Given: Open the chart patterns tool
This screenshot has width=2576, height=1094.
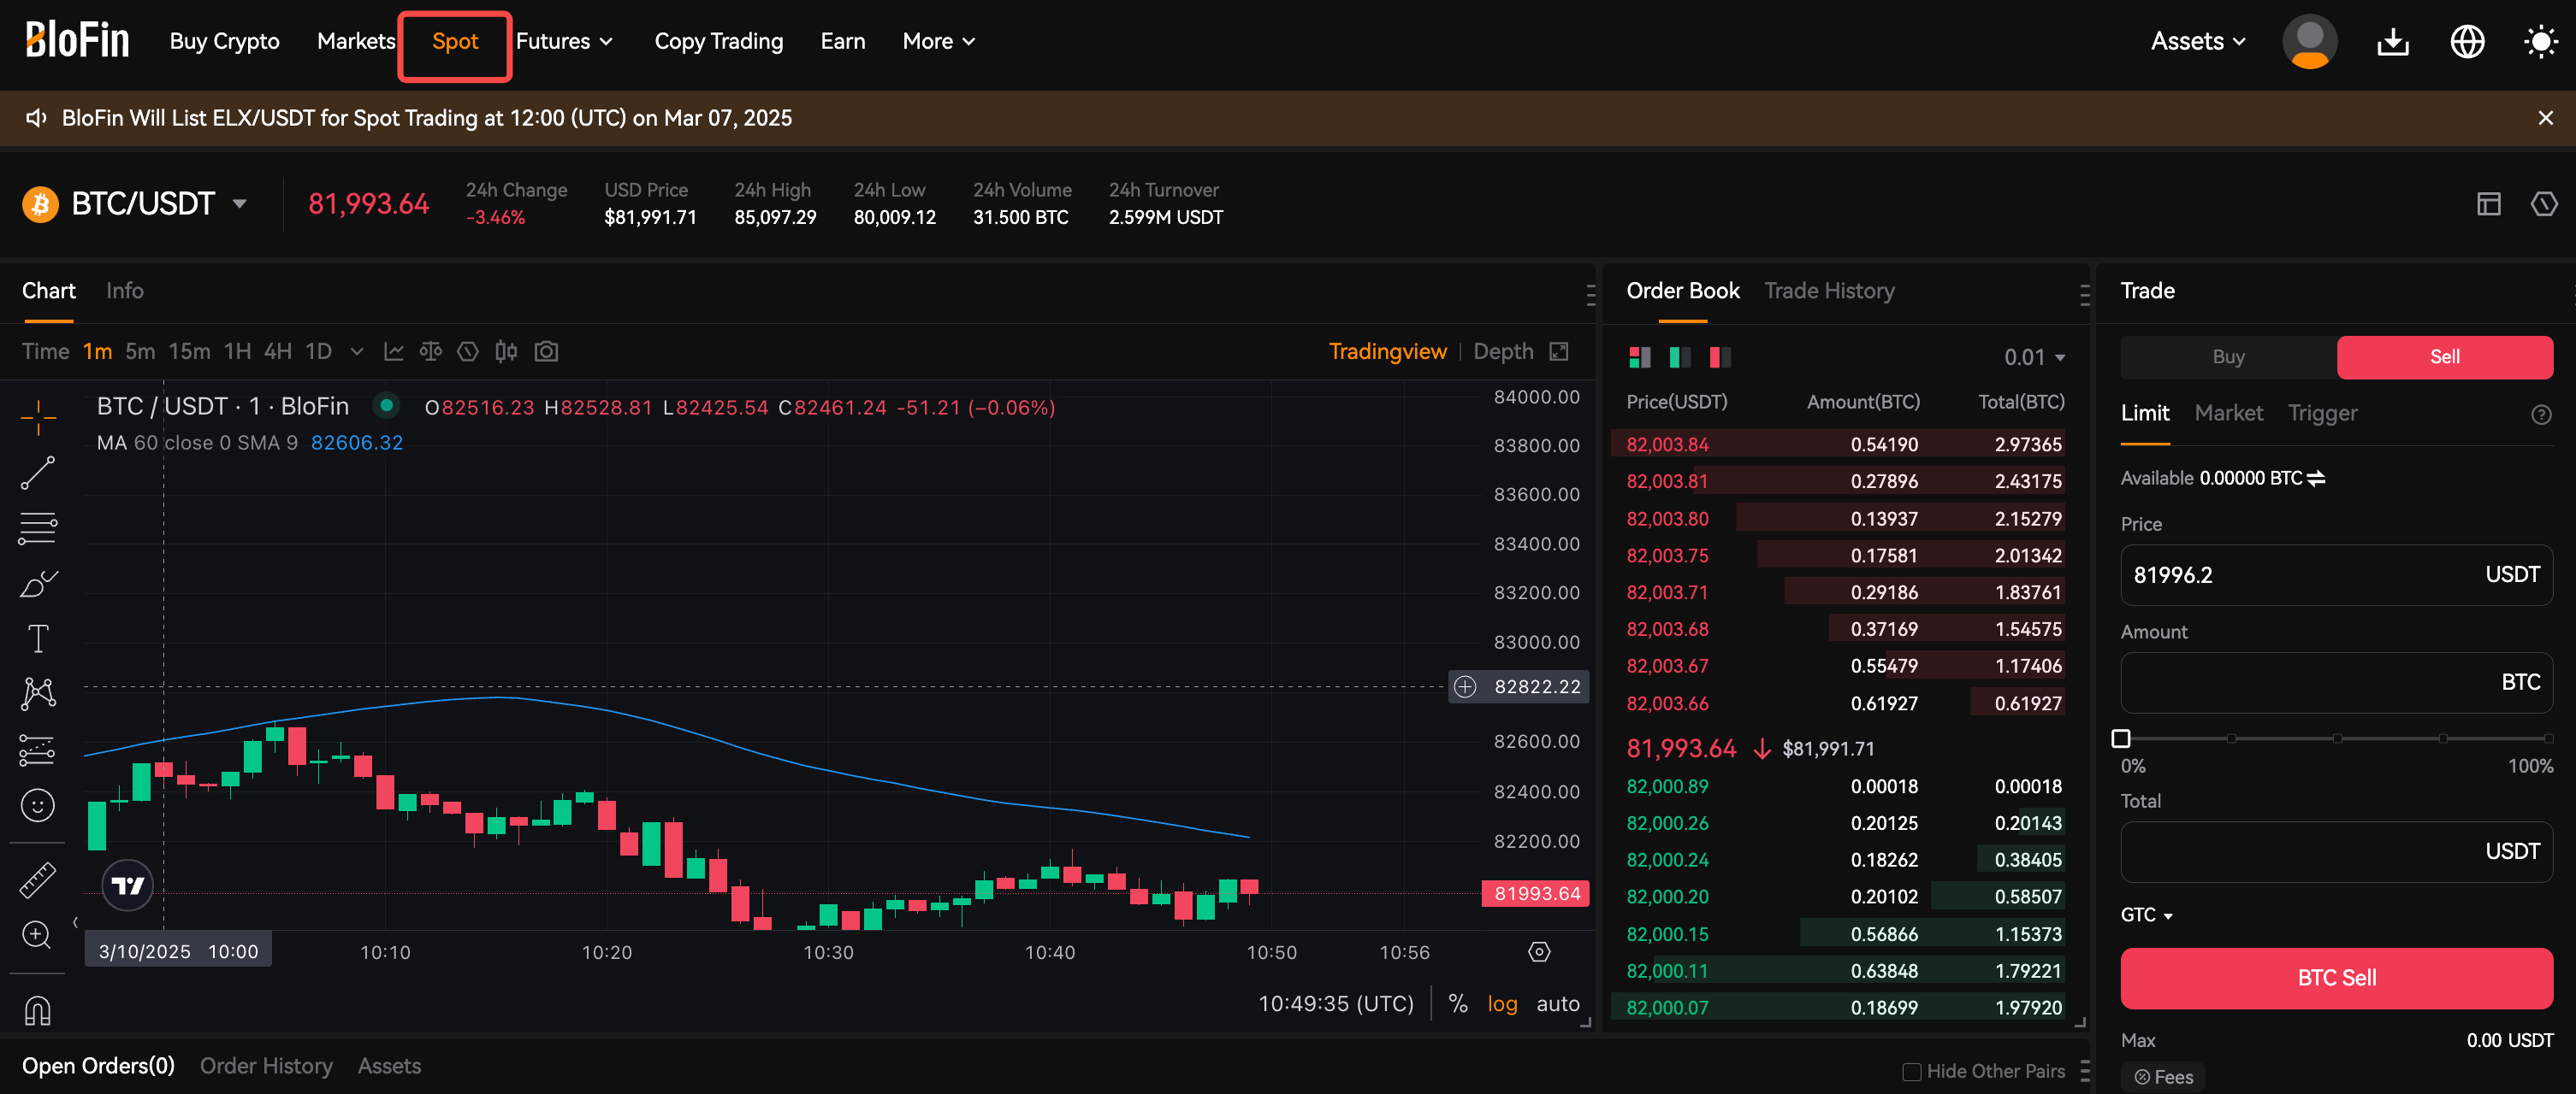Looking at the screenshot, I should pos(38,693).
